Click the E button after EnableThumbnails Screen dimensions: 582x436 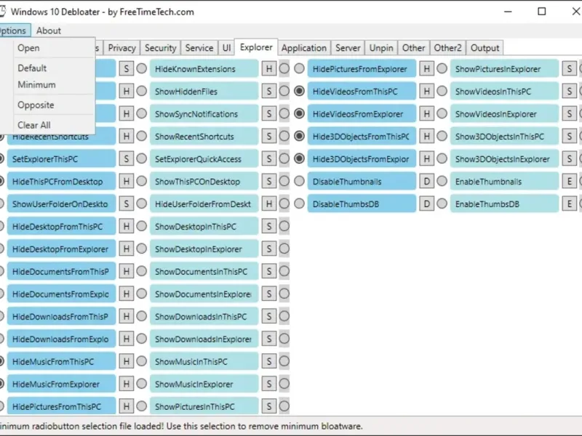click(x=570, y=181)
